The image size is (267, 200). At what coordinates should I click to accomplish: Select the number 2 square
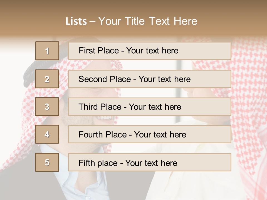47,79
